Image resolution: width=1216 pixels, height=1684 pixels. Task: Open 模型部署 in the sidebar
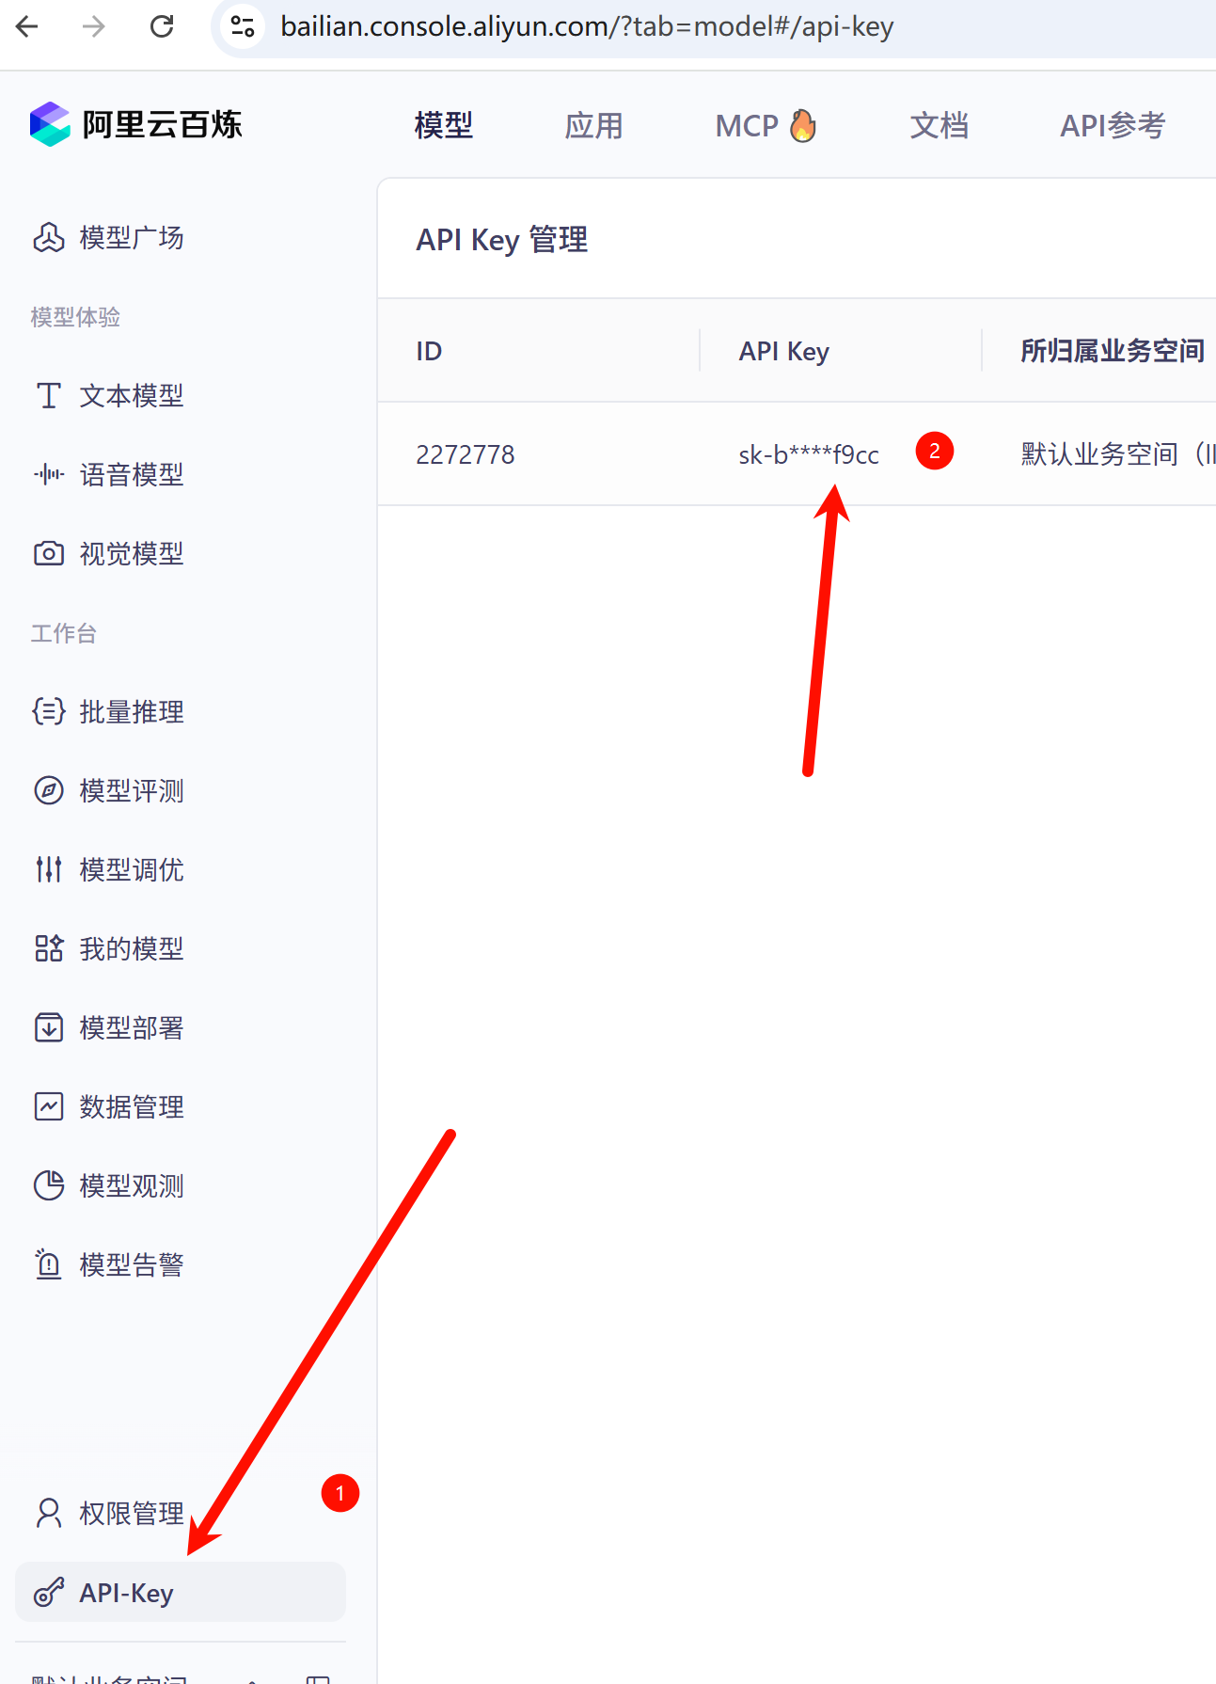pyautogui.click(x=108, y=1028)
